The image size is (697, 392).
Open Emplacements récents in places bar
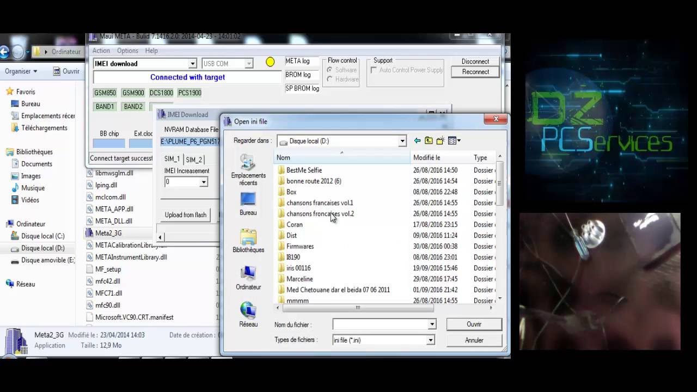click(x=248, y=170)
